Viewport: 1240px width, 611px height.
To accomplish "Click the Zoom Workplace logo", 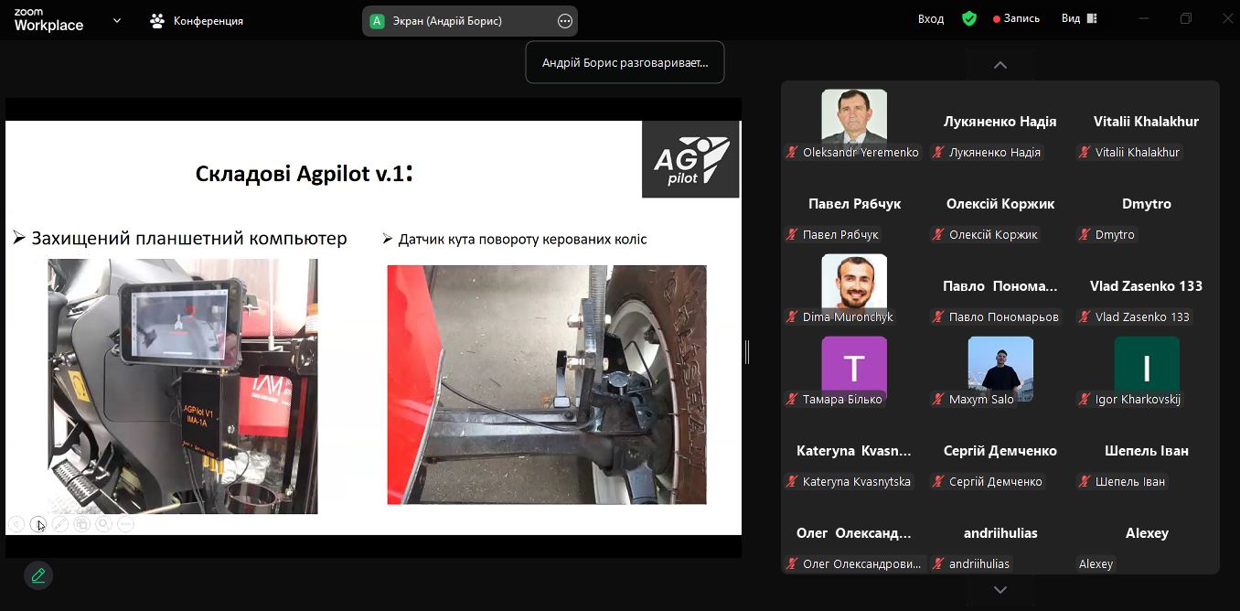I will [48, 20].
